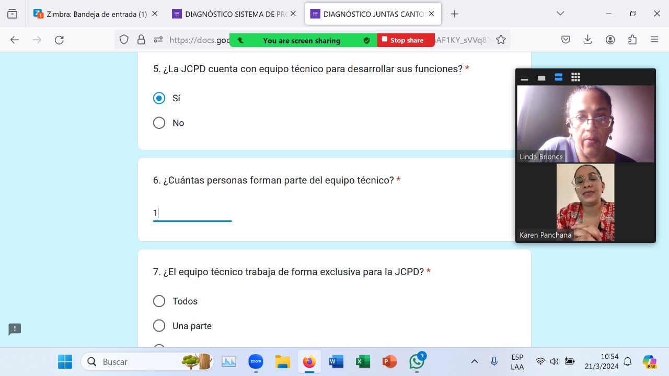Open a new browser tab

[x=455, y=14]
